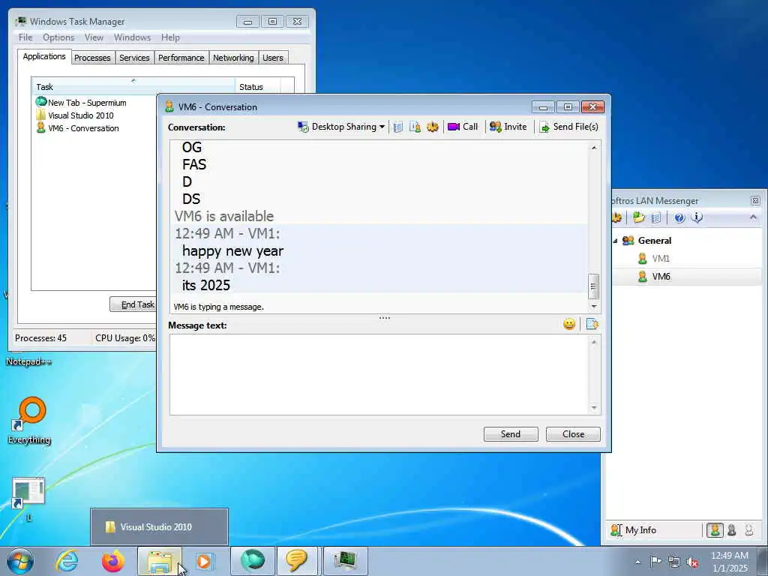Set status to Away white user icon

tap(749, 530)
